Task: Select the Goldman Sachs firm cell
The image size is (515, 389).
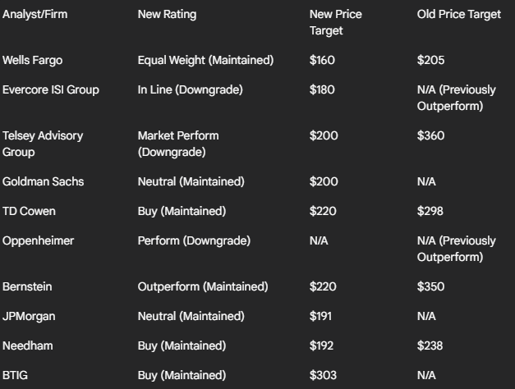Action: point(43,182)
